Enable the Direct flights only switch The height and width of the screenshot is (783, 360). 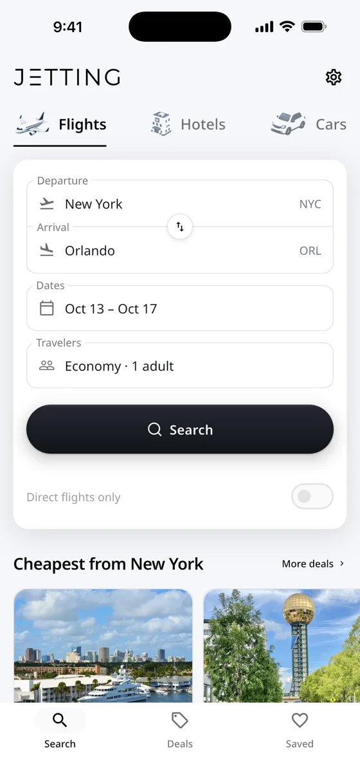pos(312,497)
